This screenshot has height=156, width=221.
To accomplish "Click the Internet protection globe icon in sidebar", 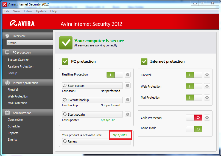I will point(7,83).
